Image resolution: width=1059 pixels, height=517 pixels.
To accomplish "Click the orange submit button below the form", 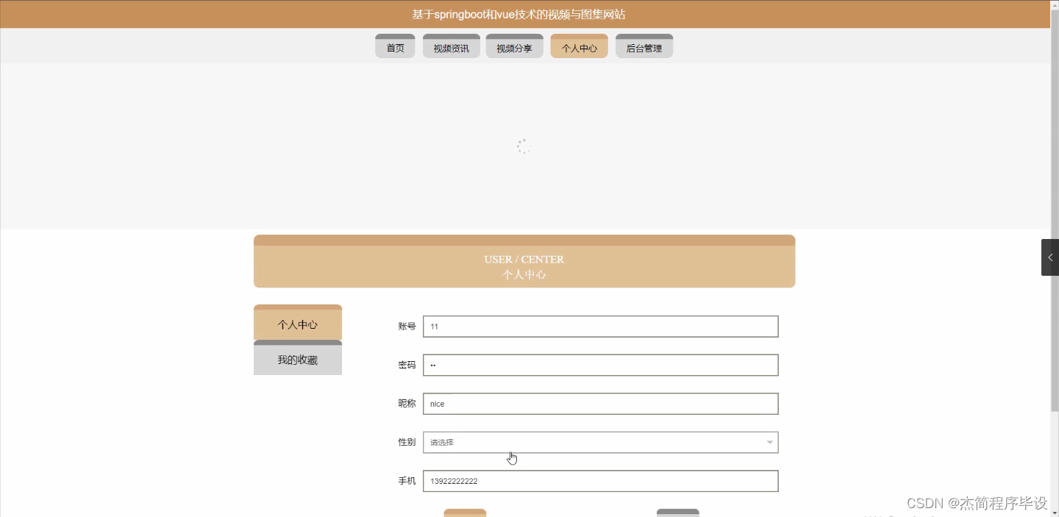I will 464,513.
